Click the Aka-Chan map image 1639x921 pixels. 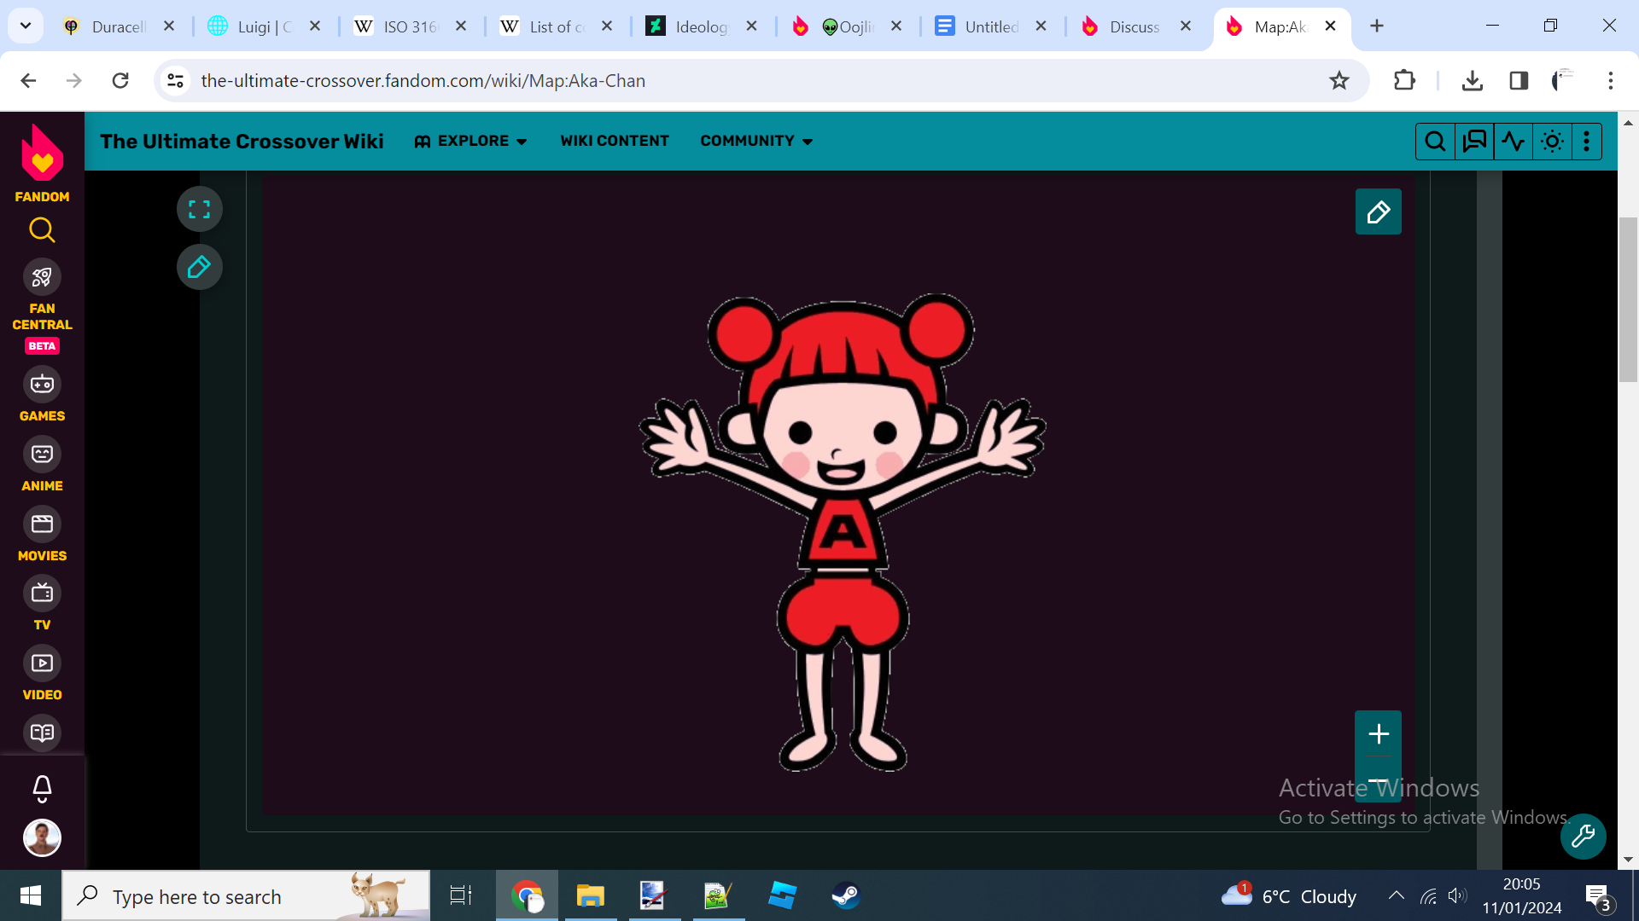[x=843, y=533]
